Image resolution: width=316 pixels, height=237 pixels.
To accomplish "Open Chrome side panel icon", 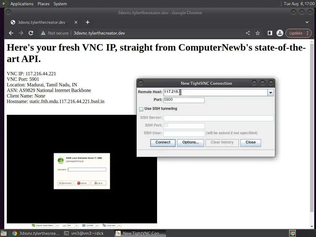I will (270, 33).
